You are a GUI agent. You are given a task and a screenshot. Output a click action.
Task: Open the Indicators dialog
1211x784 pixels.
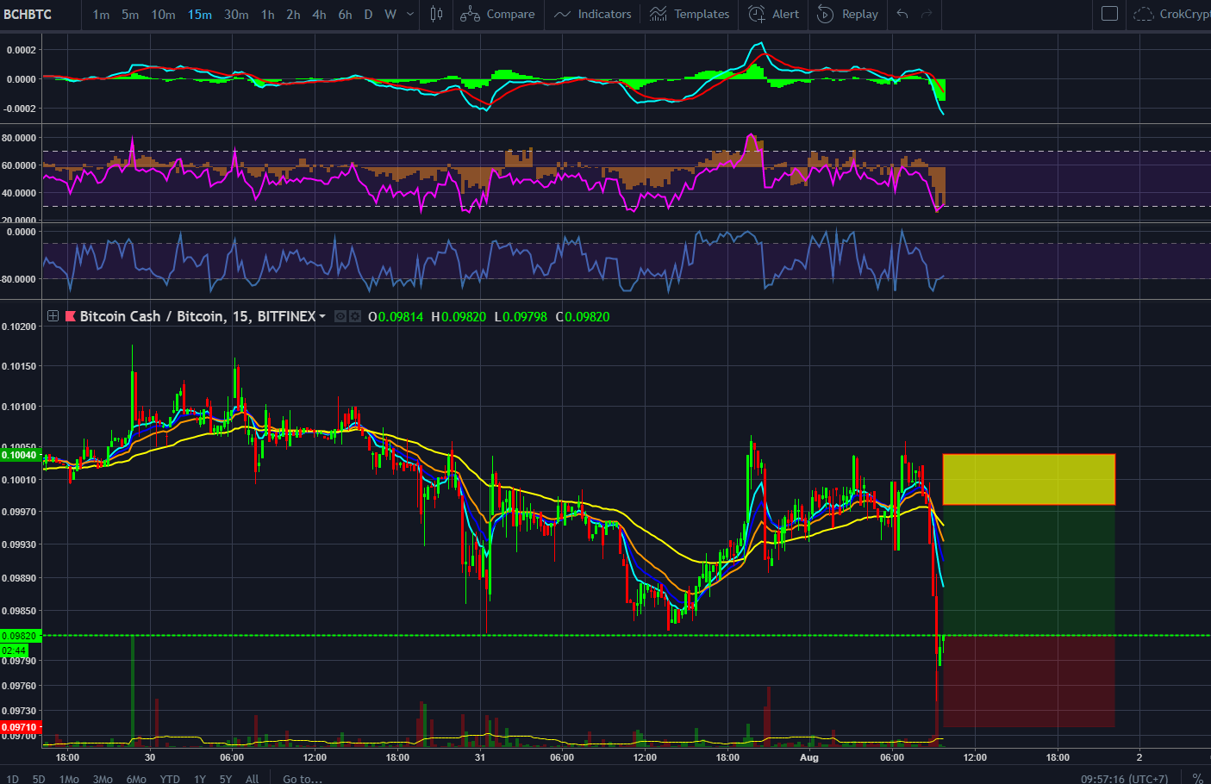(x=592, y=14)
